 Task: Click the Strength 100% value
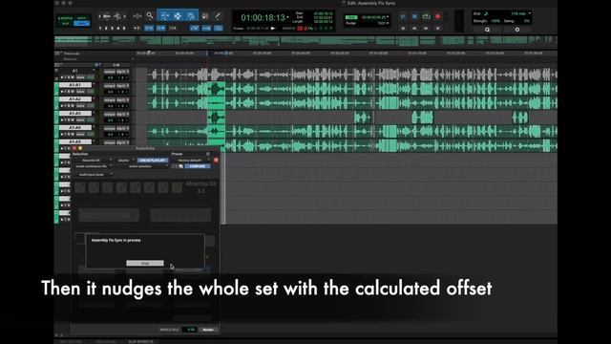(x=495, y=21)
